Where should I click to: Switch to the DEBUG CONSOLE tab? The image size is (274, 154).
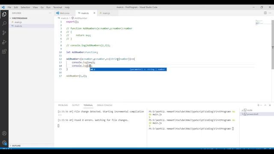tap(104, 105)
